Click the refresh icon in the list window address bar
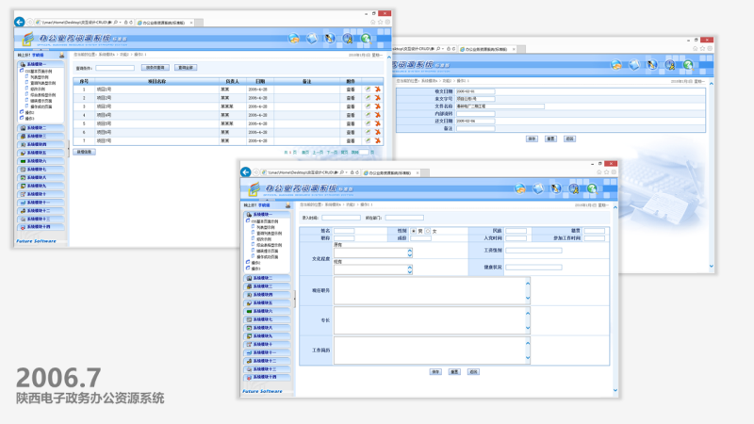This screenshot has width=754, height=424. click(131, 22)
